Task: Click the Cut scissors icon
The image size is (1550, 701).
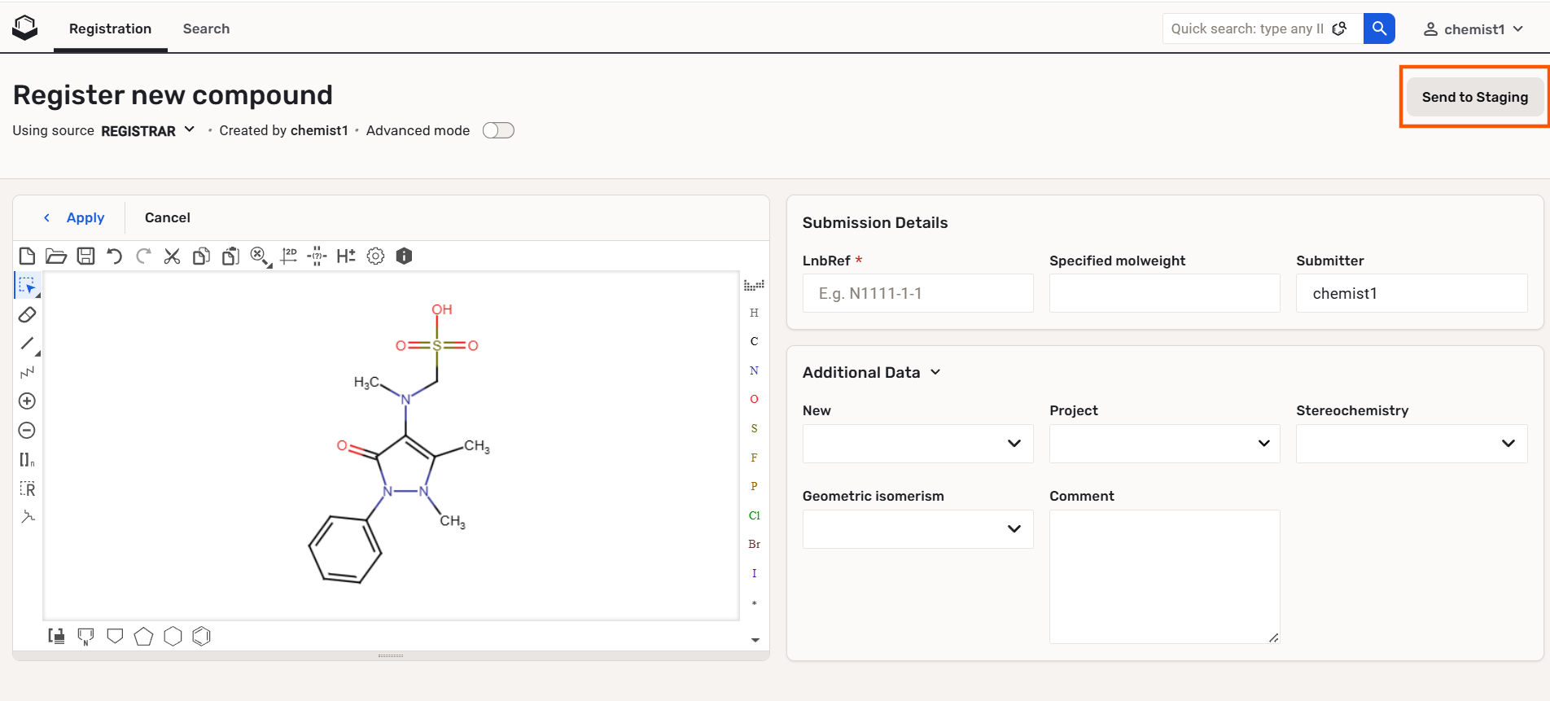Action: pyautogui.click(x=172, y=256)
